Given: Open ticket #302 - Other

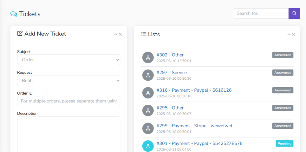Looking at the screenshot, I should click(170, 55).
